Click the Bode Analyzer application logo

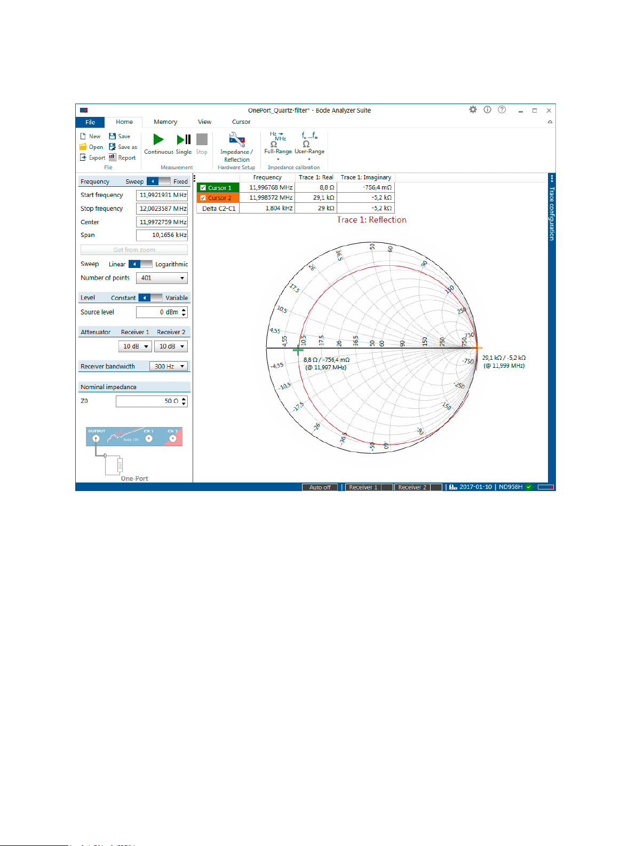pos(84,110)
